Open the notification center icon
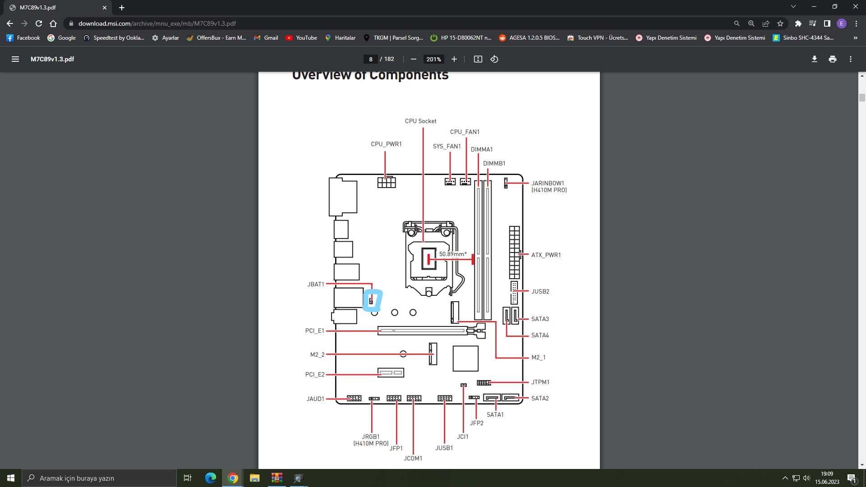Viewport: 866px width, 487px height. (x=852, y=478)
